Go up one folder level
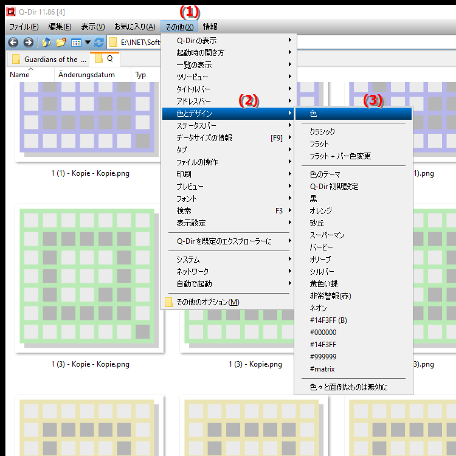The image size is (456, 456). coord(47,43)
